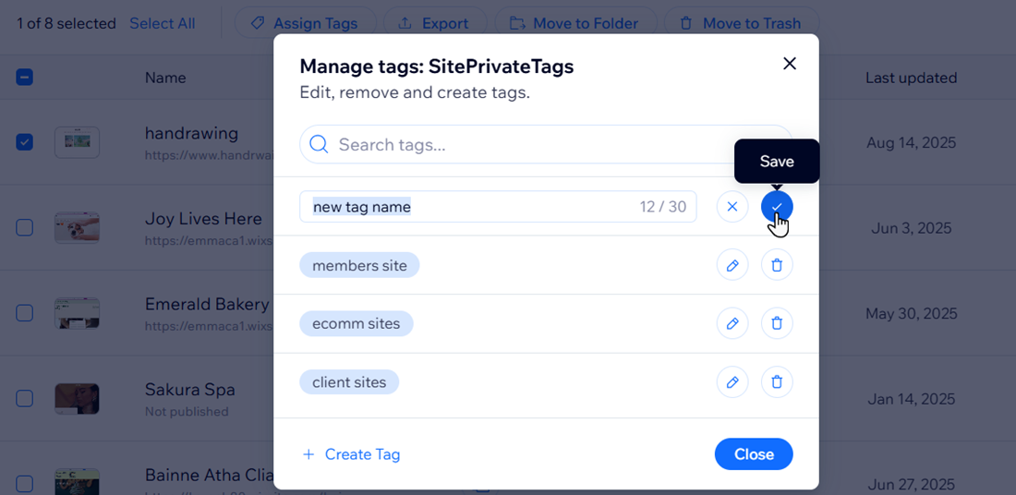The height and width of the screenshot is (495, 1016).
Task: Check the Sakura Spa checkbox
Action: [x=25, y=398]
